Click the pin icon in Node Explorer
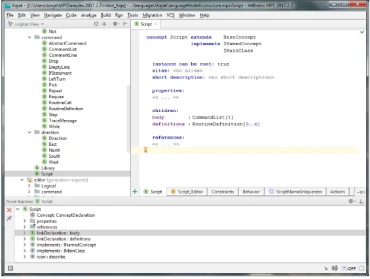370x279 pixels. pyautogui.click(x=9, y=218)
